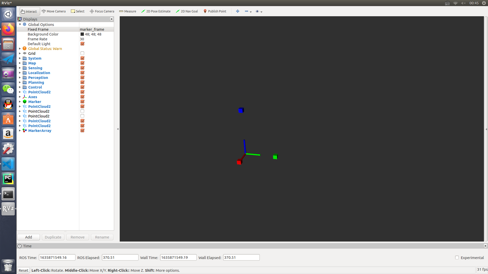Activate the Measure tool
488x274 pixels.
[128, 11]
